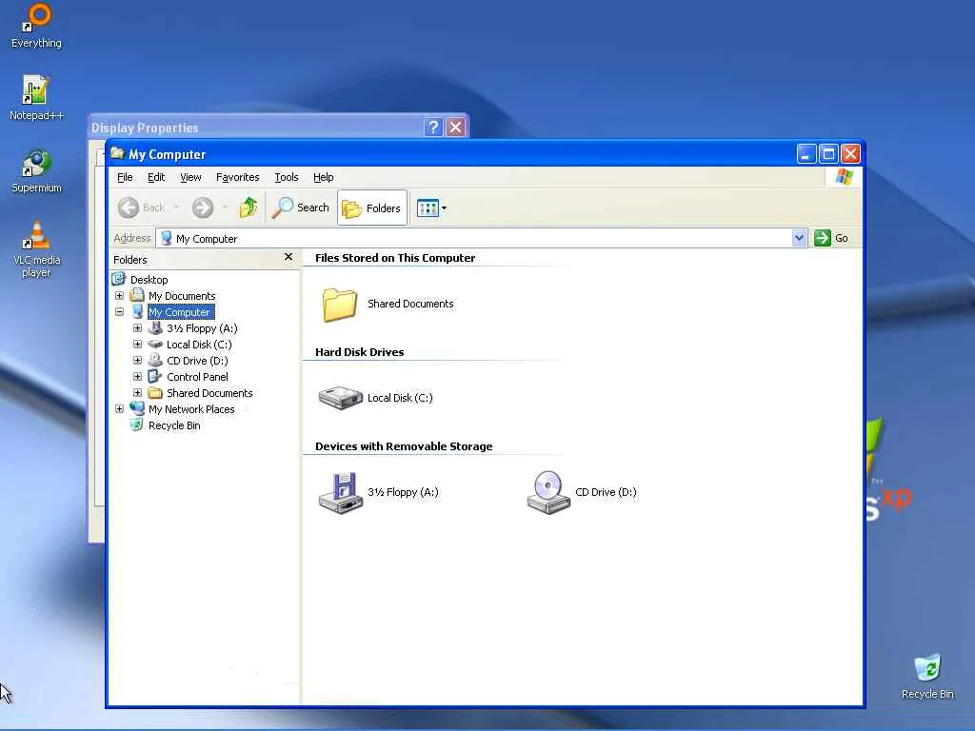The image size is (975, 731).
Task: Maximize the My Computer window
Action: 828,153
